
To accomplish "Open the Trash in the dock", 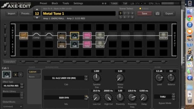I will point(190,101).
